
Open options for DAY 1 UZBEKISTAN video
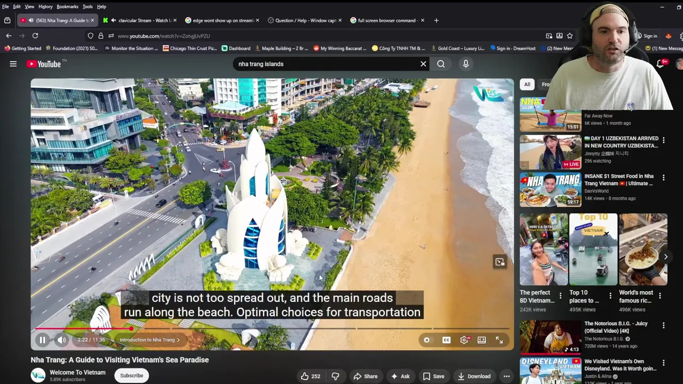click(x=663, y=140)
